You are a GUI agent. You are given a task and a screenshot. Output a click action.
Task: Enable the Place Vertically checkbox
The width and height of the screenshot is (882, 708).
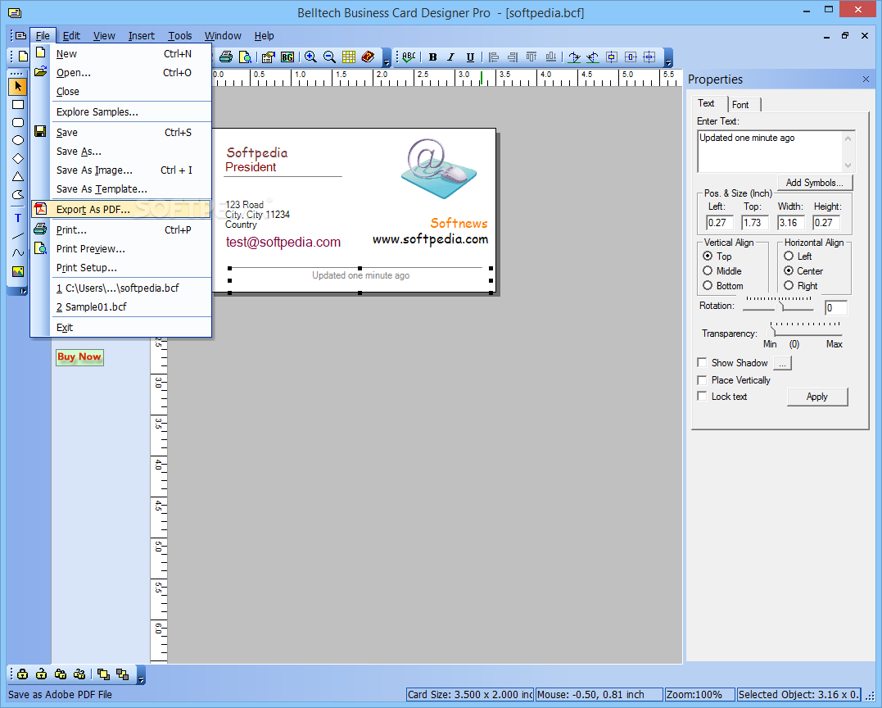point(702,380)
